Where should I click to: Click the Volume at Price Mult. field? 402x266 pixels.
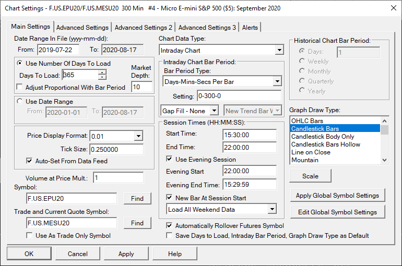coord(118,178)
